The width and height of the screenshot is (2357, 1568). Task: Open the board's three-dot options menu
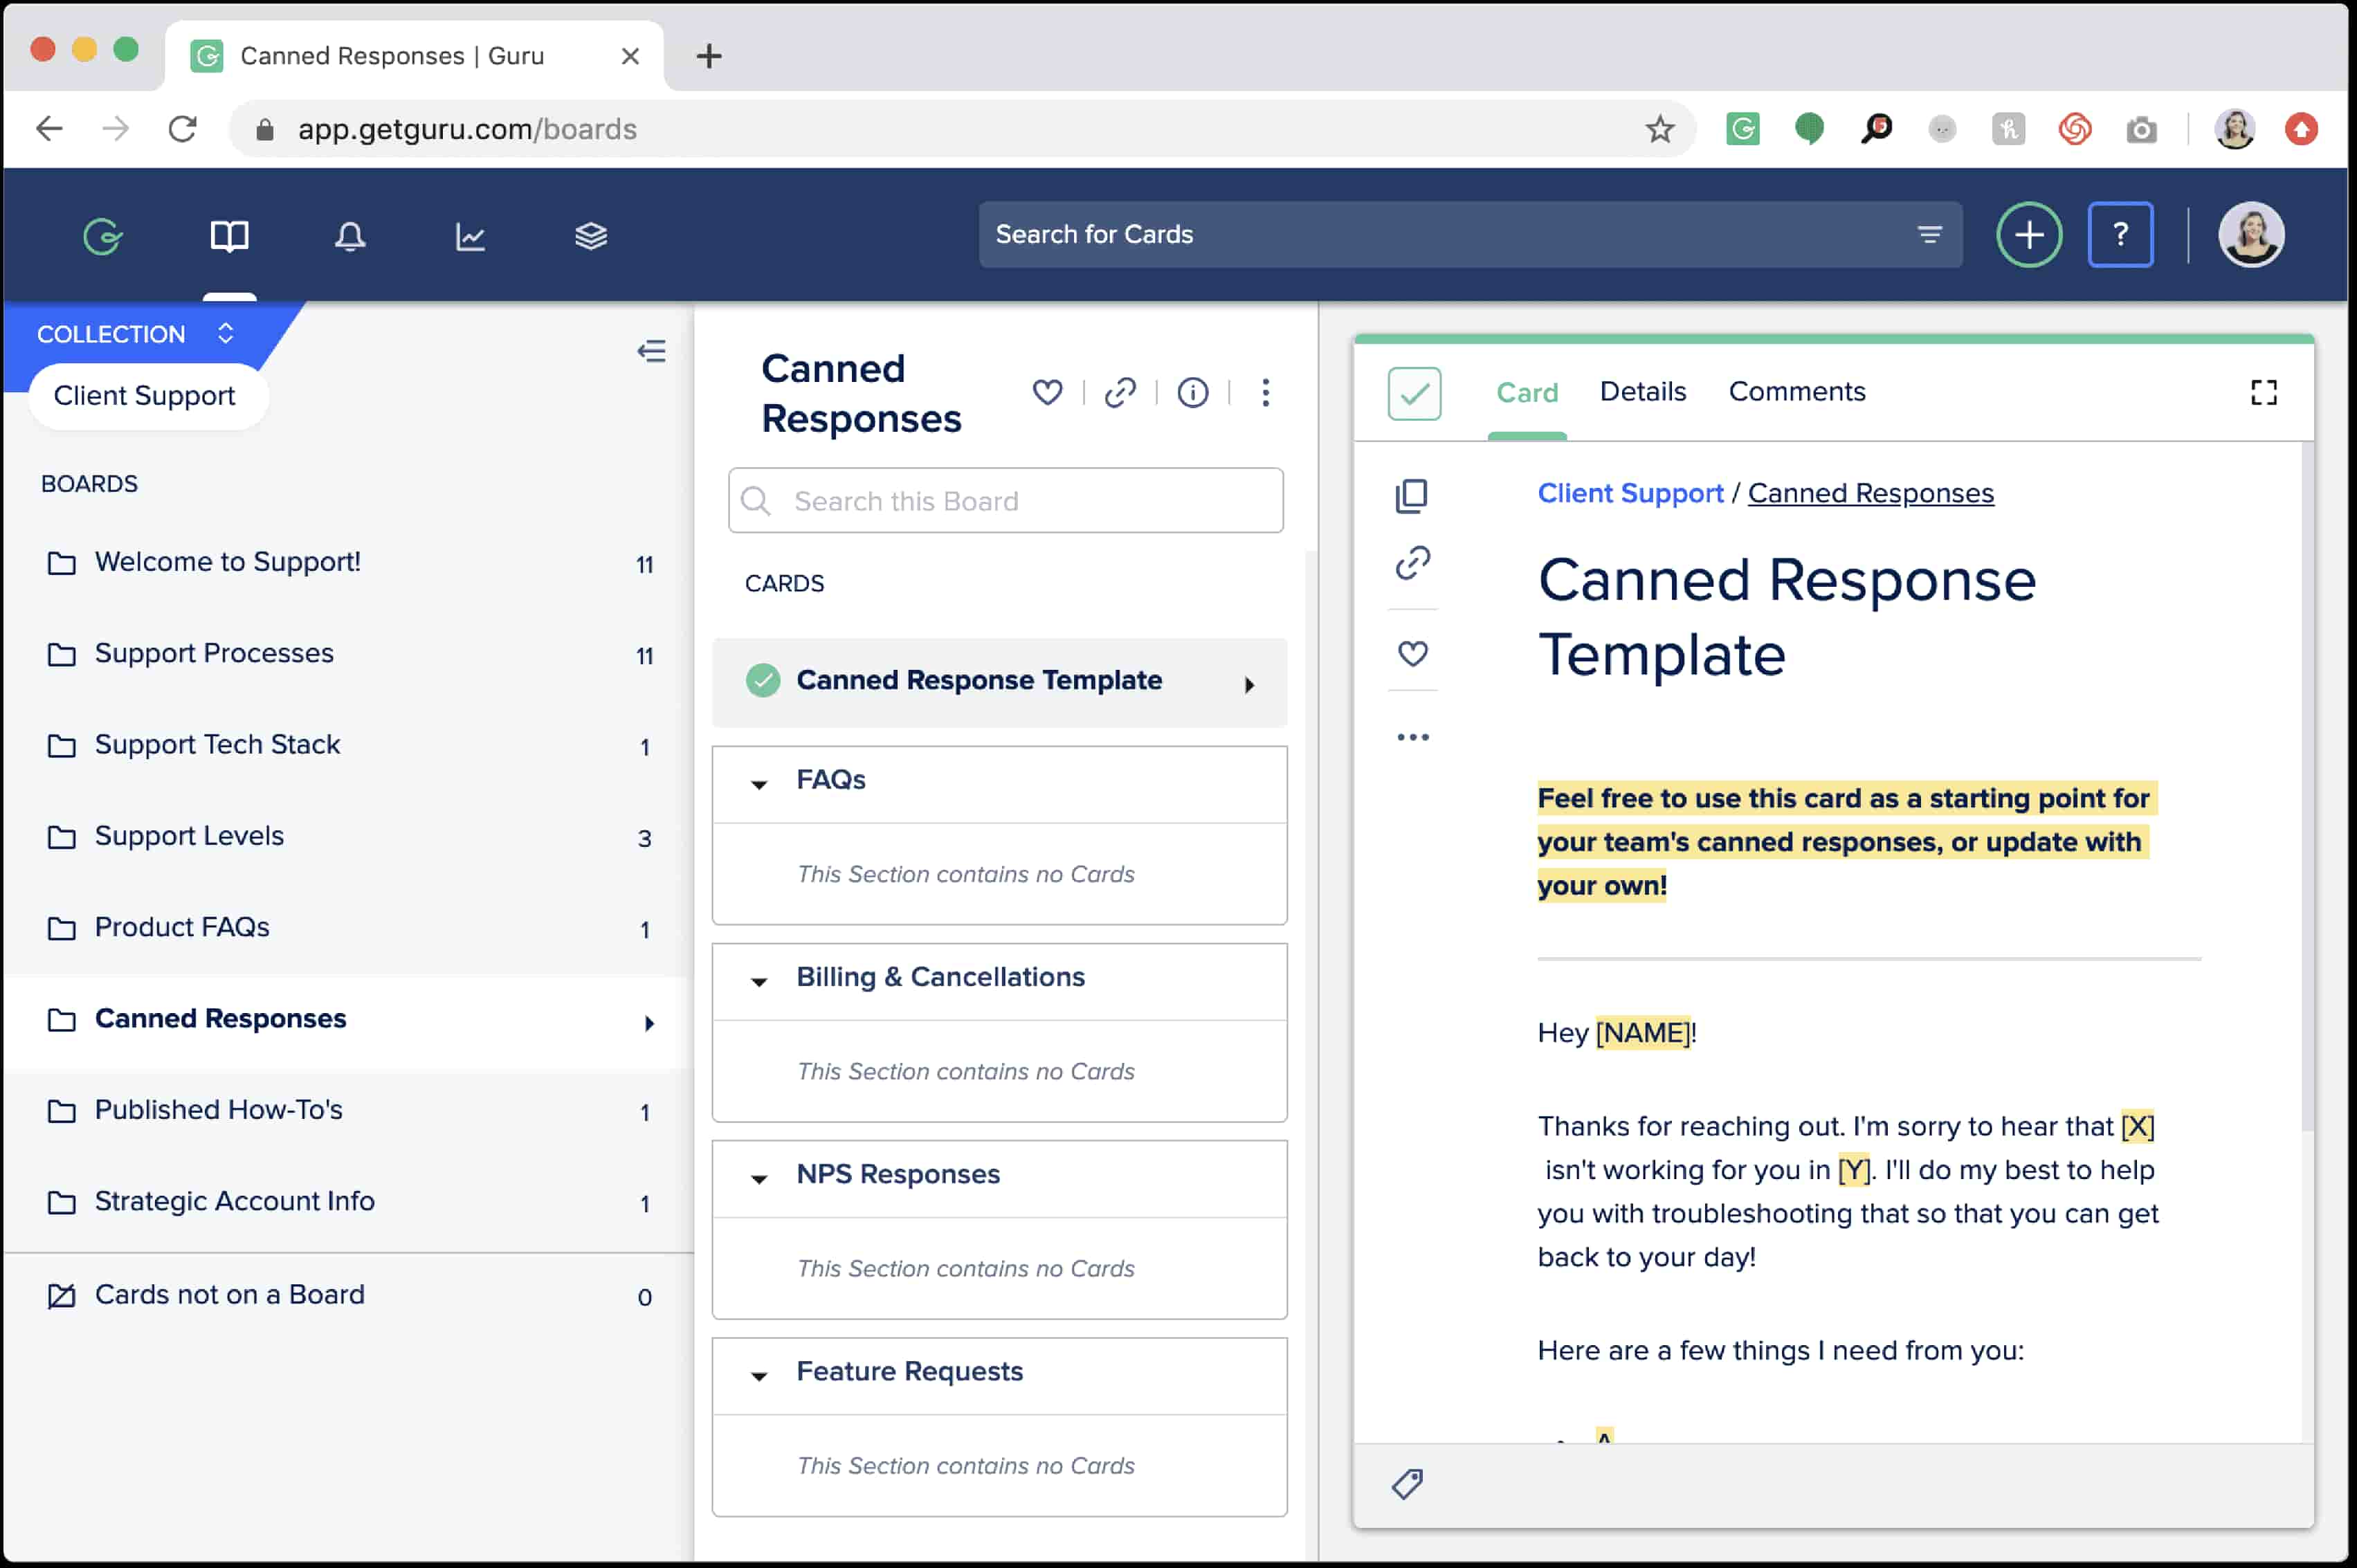point(1265,392)
